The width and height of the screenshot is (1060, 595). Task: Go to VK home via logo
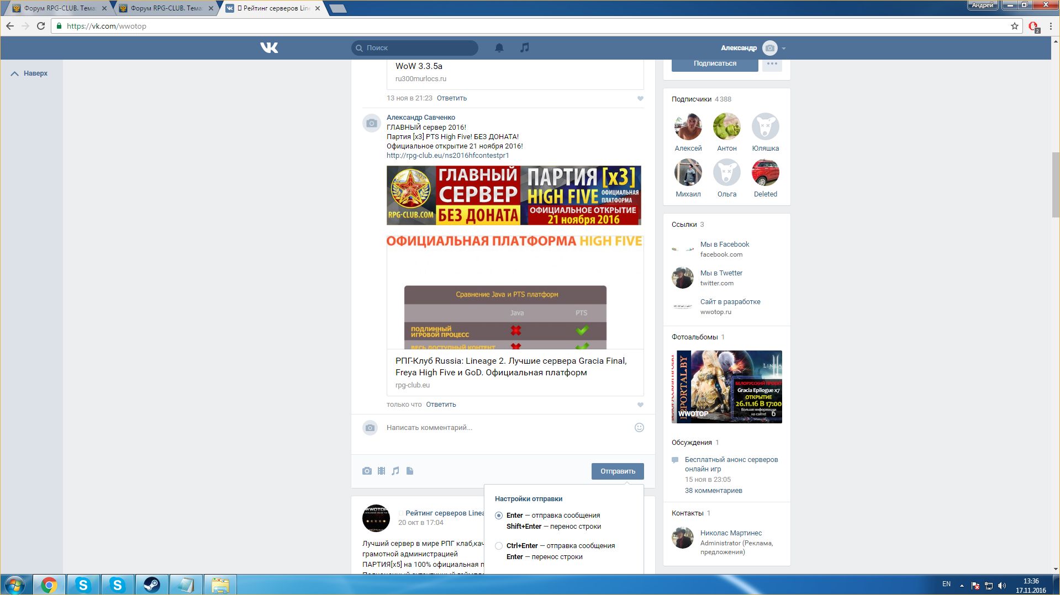point(269,48)
